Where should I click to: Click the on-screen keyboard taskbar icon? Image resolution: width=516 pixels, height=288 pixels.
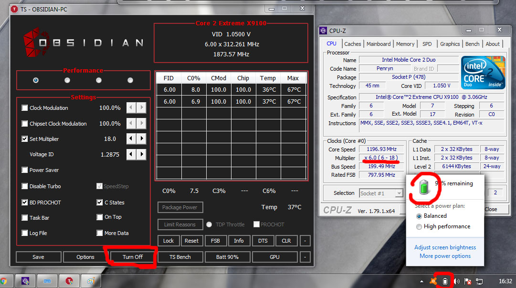pos(47,281)
